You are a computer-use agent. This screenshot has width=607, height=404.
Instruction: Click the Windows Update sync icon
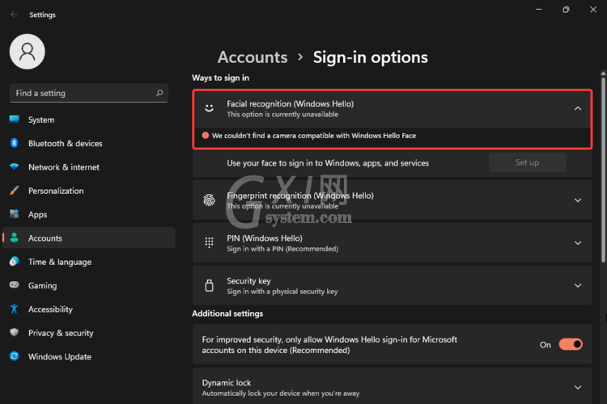pos(15,356)
